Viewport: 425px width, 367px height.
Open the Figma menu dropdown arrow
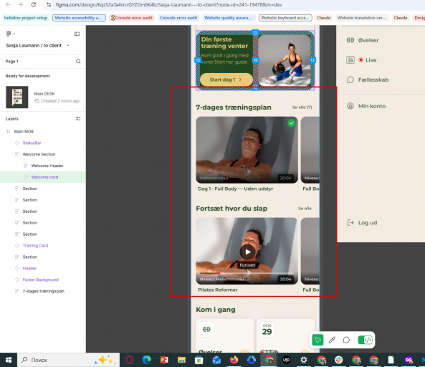(x=14, y=34)
